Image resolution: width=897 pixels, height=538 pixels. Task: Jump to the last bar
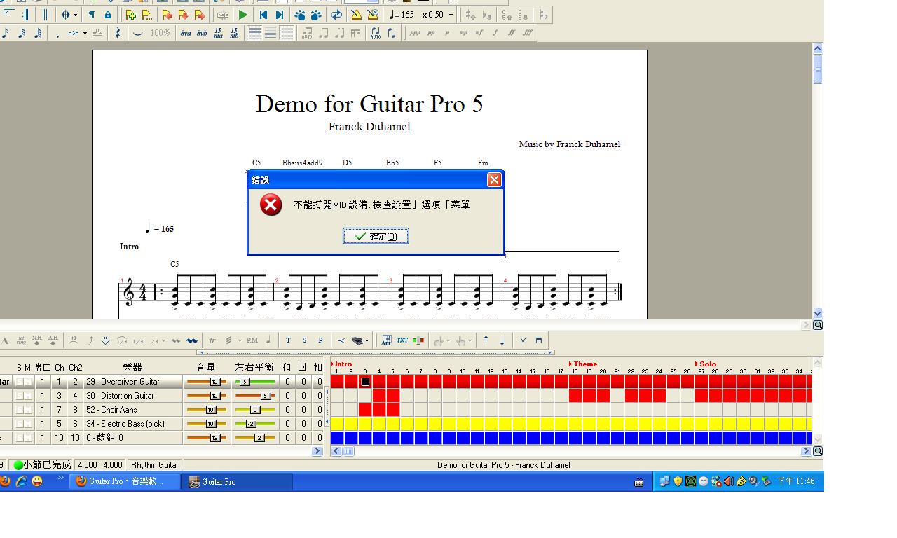click(280, 15)
